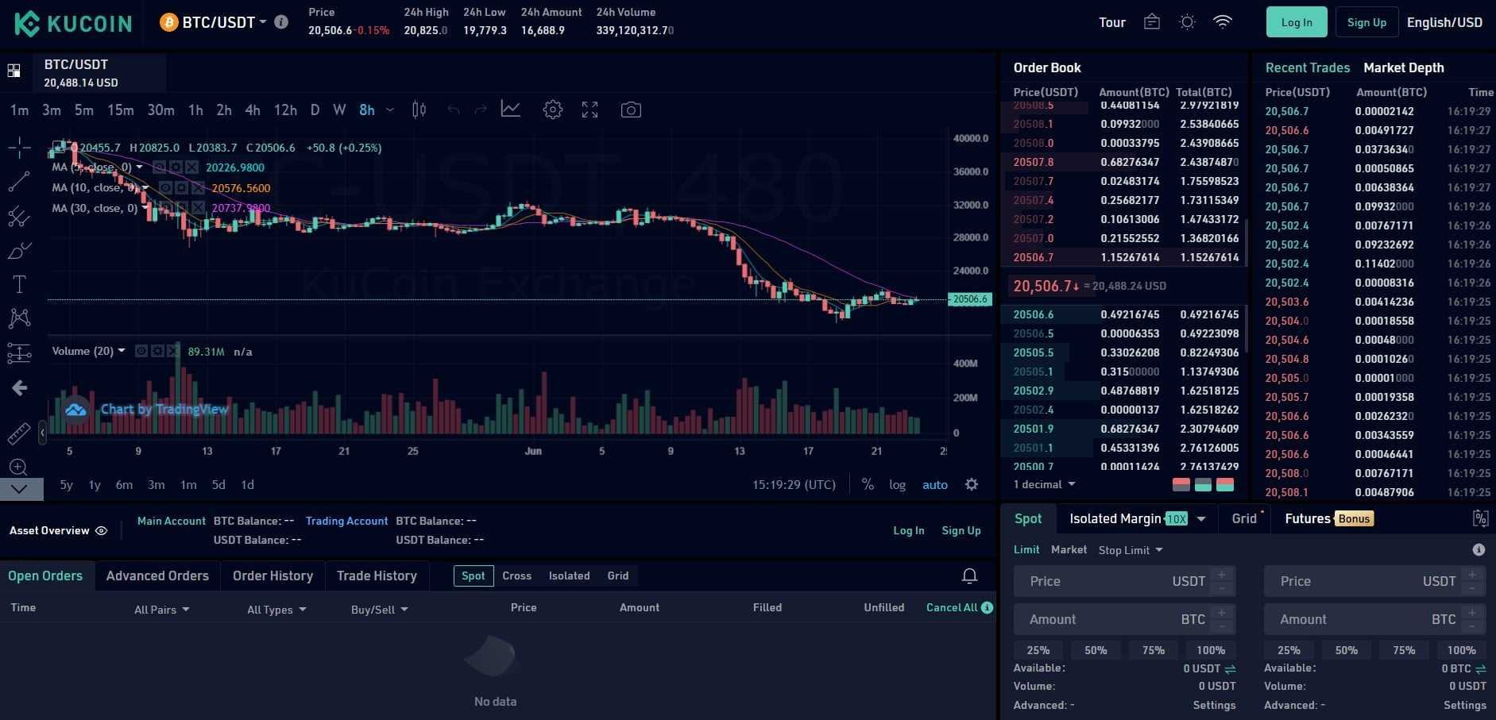Toggle auto scale on chart
Screen dimensions: 1496x720
point(935,484)
